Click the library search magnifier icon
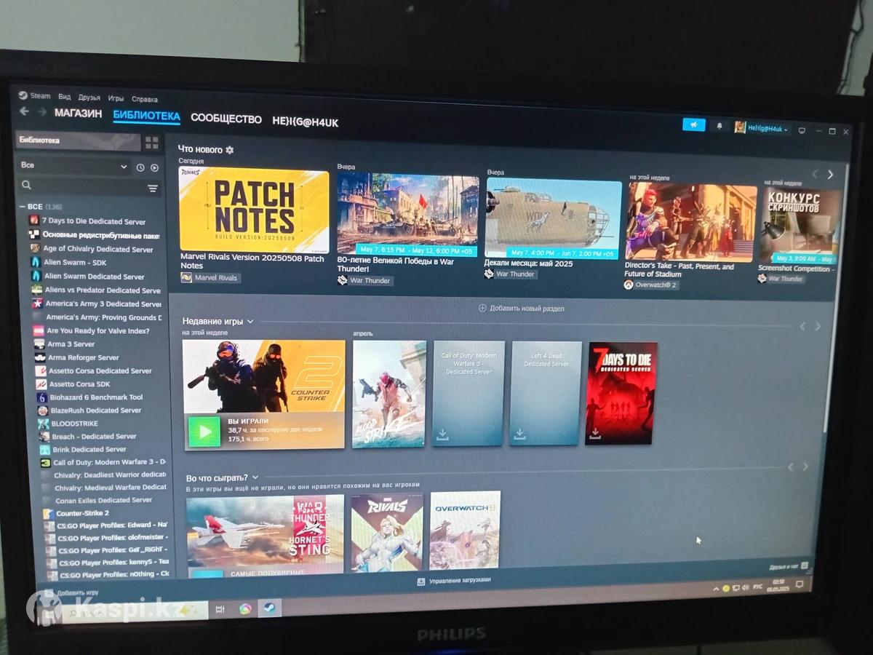The image size is (873, 655). [27, 186]
